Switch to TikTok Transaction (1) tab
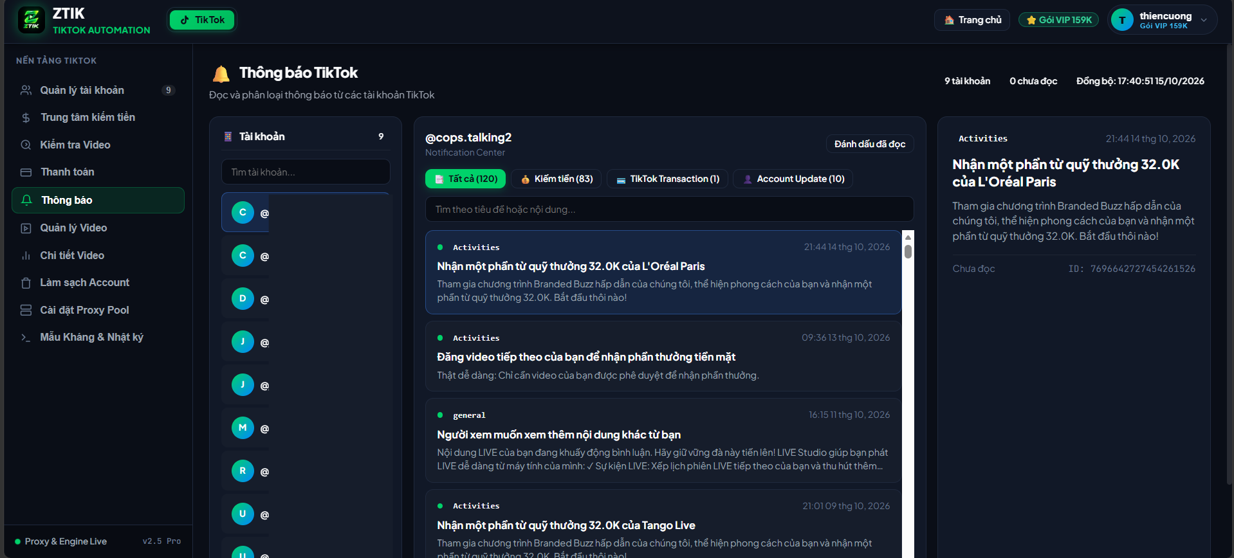The width and height of the screenshot is (1234, 558). pyautogui.click(x=668, y=179)
